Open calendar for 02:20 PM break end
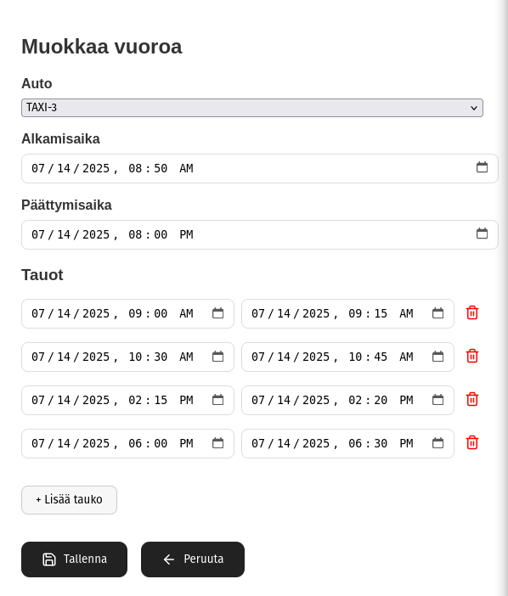Screen dimensions: 508x596 [x=437, y=400]
